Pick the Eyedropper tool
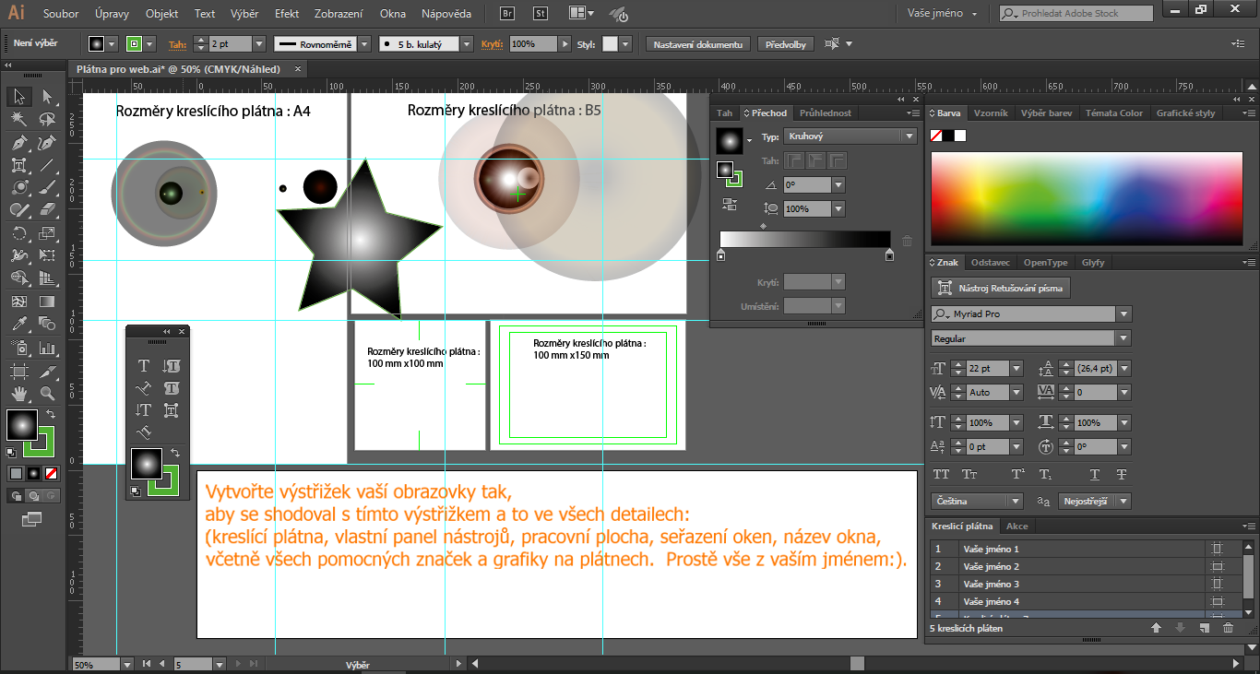 [18, 324]
